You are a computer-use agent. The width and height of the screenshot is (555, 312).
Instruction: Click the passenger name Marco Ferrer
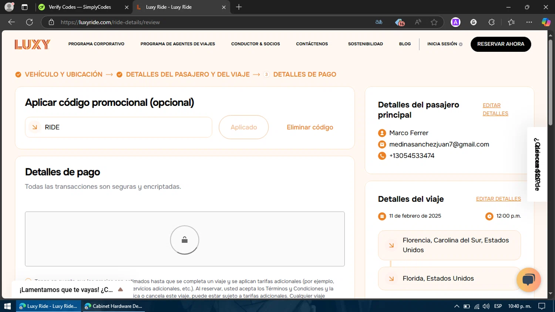coord(408,133)
